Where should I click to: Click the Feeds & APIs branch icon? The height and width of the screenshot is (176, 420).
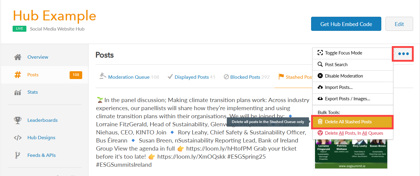18,155
